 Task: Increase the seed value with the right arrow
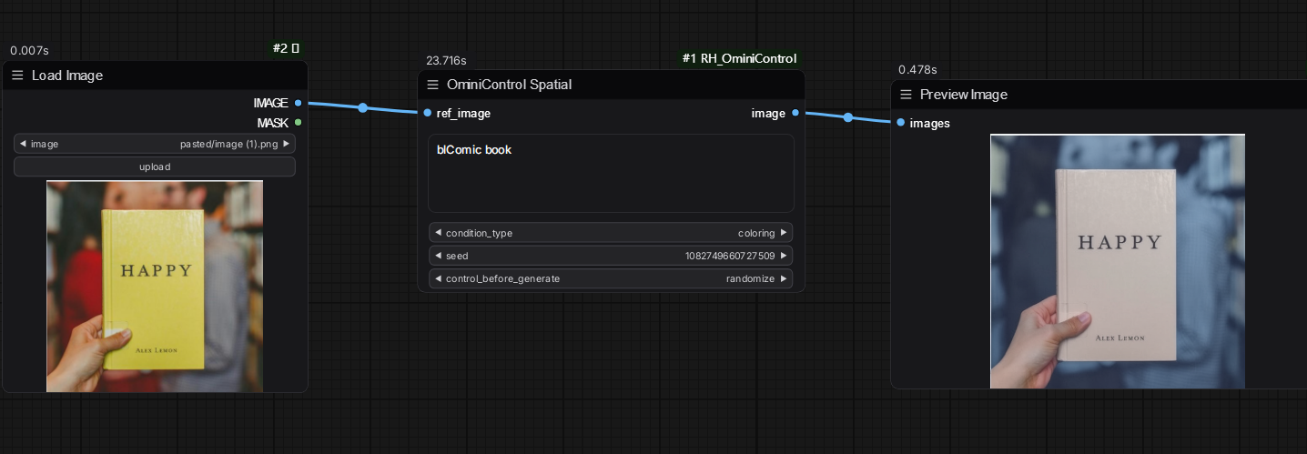point(785,256)
